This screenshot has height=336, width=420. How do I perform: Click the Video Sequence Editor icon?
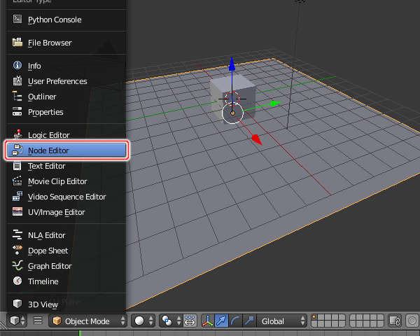coord(17,197)
